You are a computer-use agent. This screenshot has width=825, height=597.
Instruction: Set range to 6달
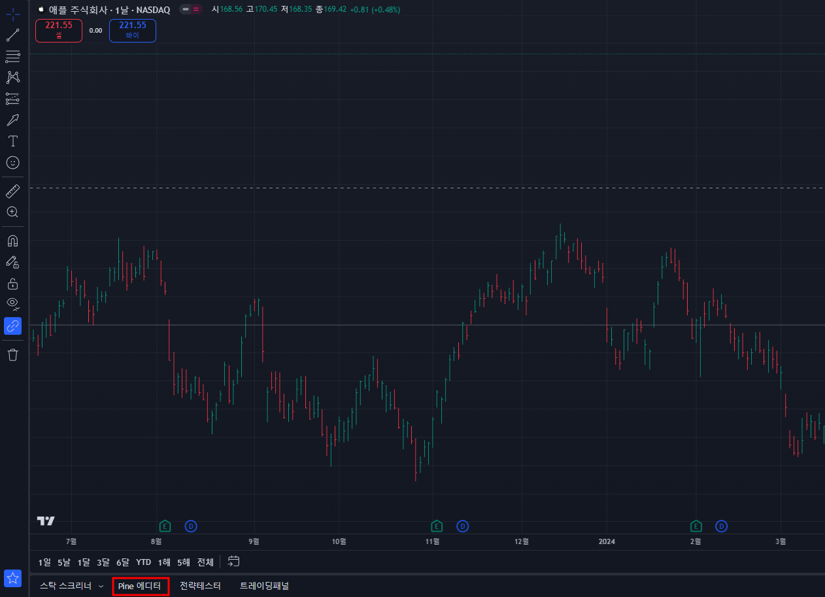123,562
